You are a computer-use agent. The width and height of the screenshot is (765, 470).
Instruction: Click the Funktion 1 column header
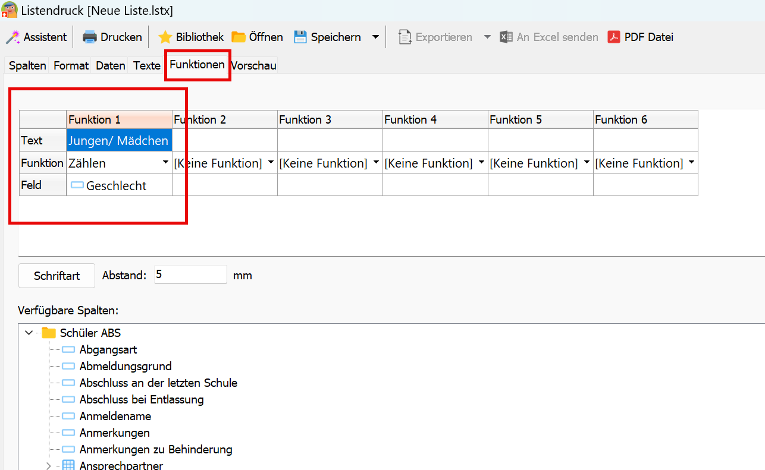tap(120, 119)
